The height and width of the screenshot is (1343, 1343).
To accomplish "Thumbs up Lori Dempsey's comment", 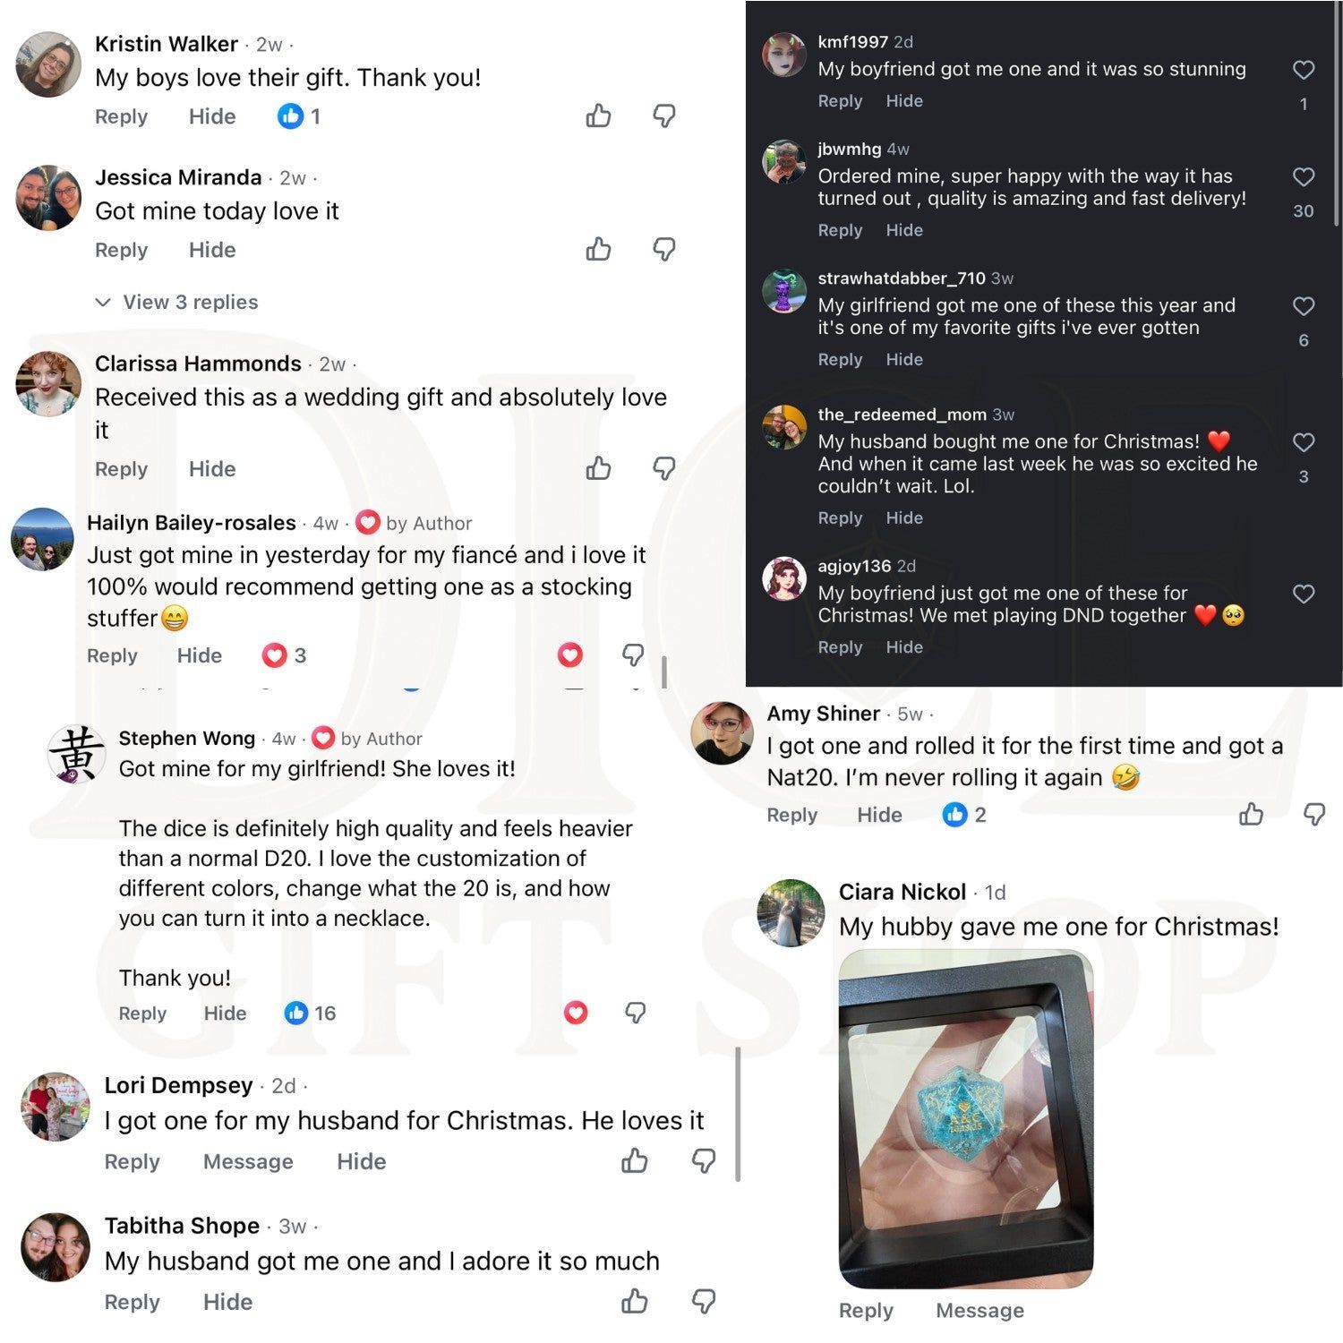I will coord(635,1160).
